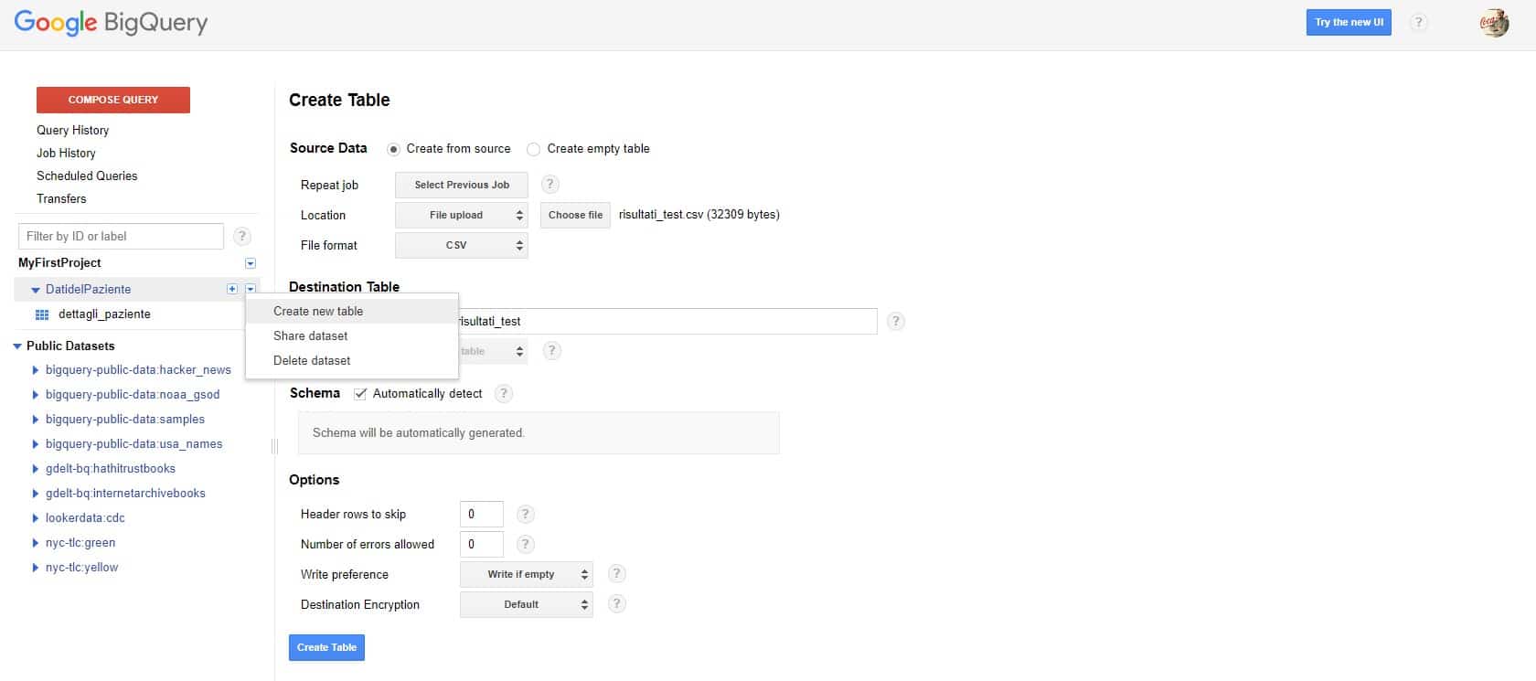Open help icon beside destination table name
Screen dimensions: 1536x681
pos(896,321)
